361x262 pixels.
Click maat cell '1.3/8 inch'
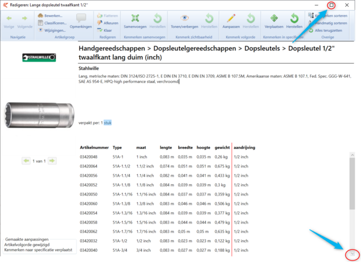tap(145, 203)
